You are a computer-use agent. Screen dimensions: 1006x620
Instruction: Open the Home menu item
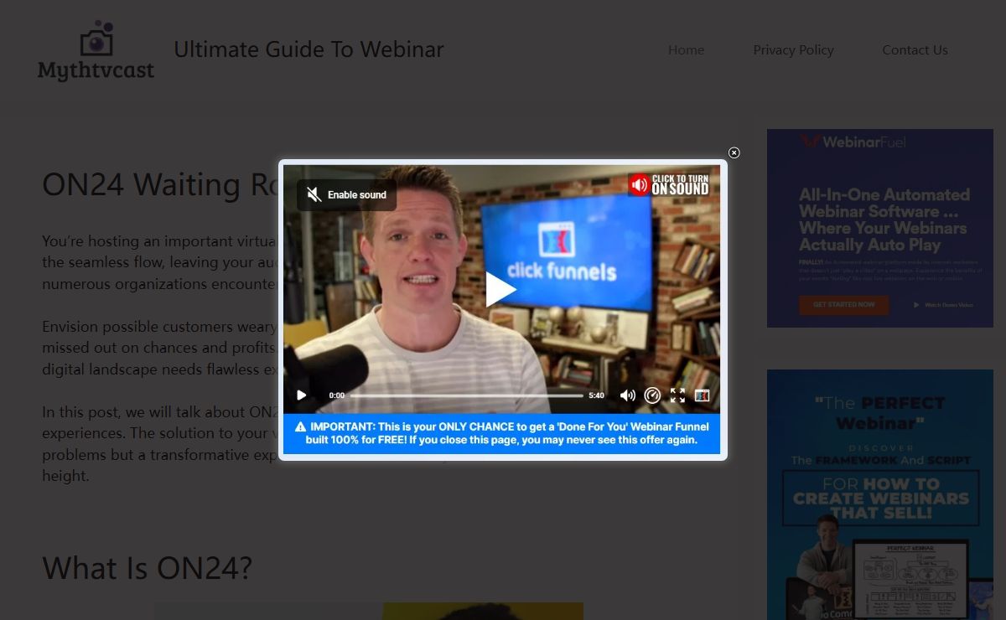(x=686, y=50)
